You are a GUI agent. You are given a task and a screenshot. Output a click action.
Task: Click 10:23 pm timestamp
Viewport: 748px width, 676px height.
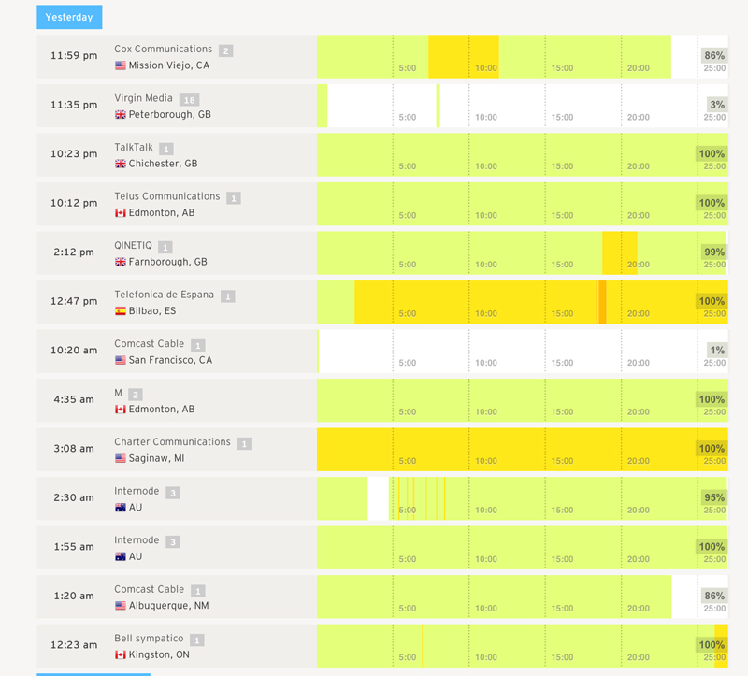point(74,154)
